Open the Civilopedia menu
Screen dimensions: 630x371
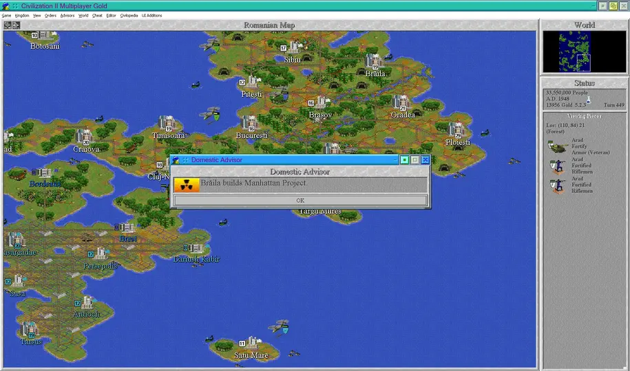pyautogui.click(x=129, y=15)
